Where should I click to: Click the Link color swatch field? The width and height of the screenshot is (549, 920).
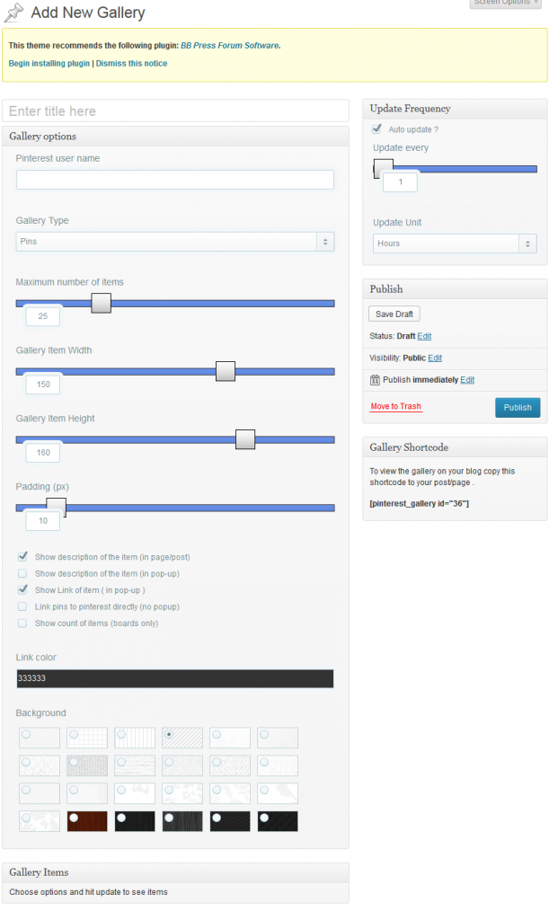(175, 678)
